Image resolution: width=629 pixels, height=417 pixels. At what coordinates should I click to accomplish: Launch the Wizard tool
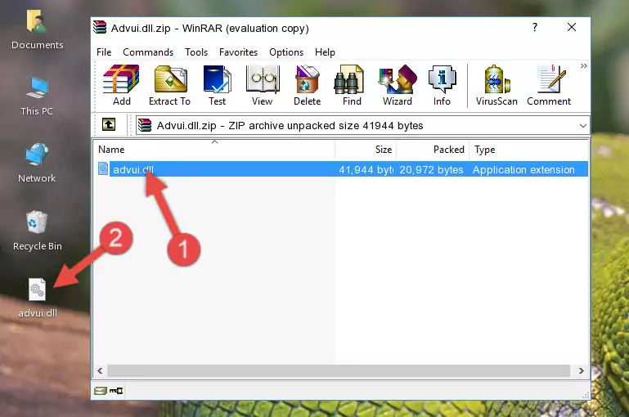(398, 85)
